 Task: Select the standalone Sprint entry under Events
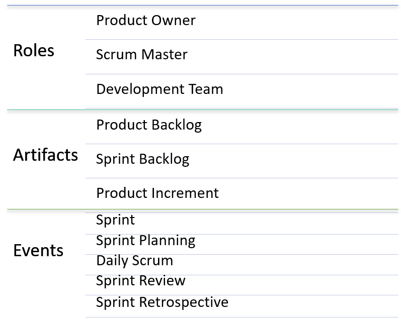[x=116, y=220]
